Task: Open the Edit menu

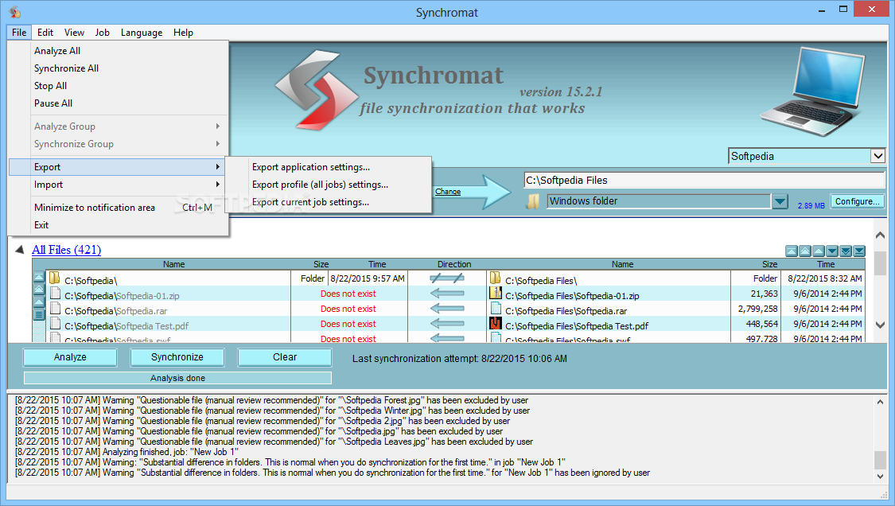Action: [45, 33]
